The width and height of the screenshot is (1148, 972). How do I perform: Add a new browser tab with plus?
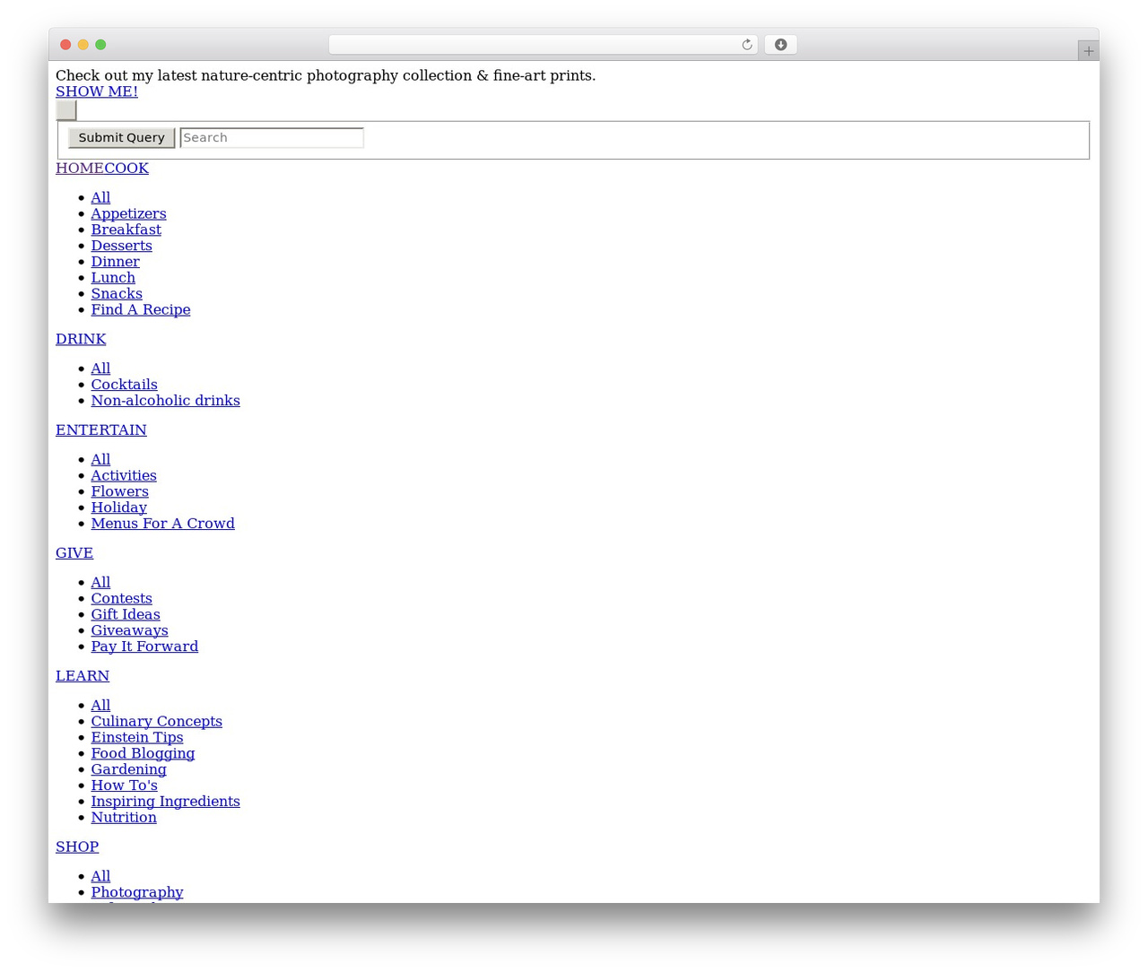pos(1088,51)
